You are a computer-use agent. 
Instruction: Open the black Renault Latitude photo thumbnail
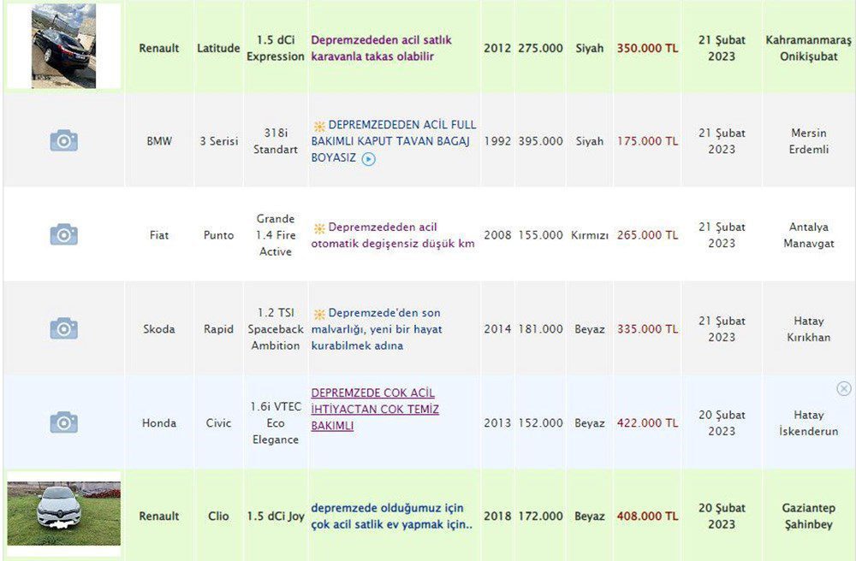click(64, 46)
